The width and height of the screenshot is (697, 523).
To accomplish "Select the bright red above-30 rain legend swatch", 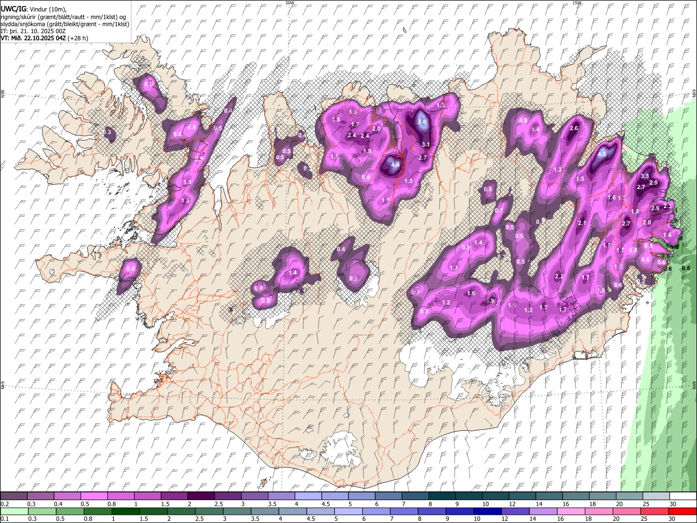I will (682, 511).
